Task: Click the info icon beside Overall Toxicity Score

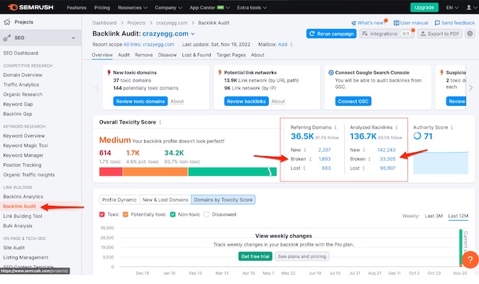Action: tap(160, 122)
